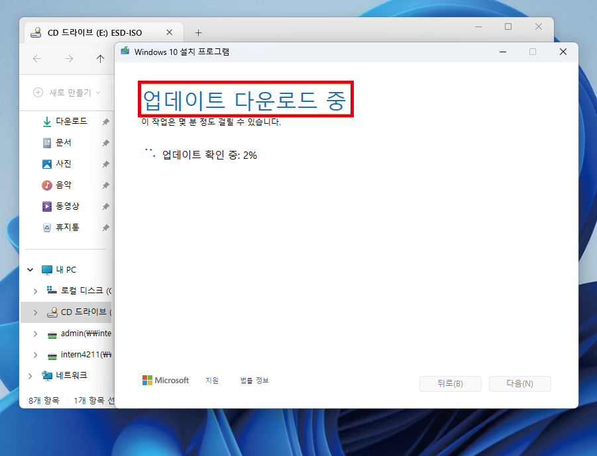Open the Downloads (다운로드) folder icon
This screenshot has width=597, height=456.
pos(47,122)
